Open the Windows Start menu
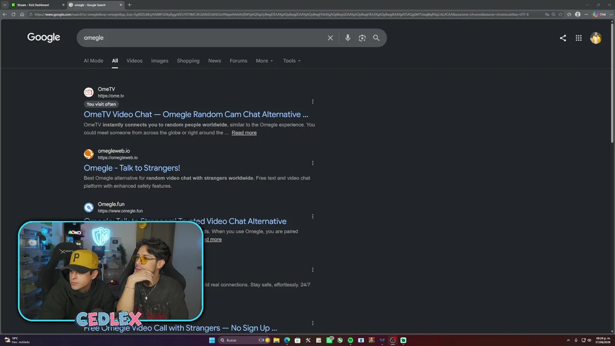This screenshot has width=615, height=346. [212, 340]
